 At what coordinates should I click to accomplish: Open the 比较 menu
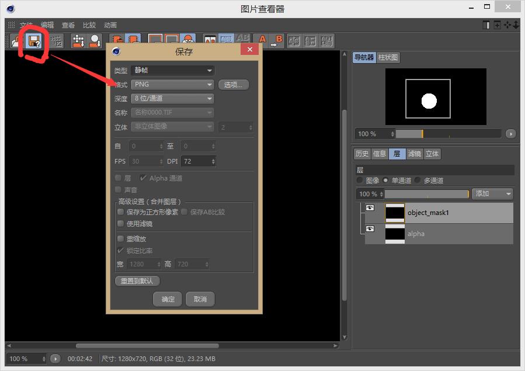coord(89,25)
